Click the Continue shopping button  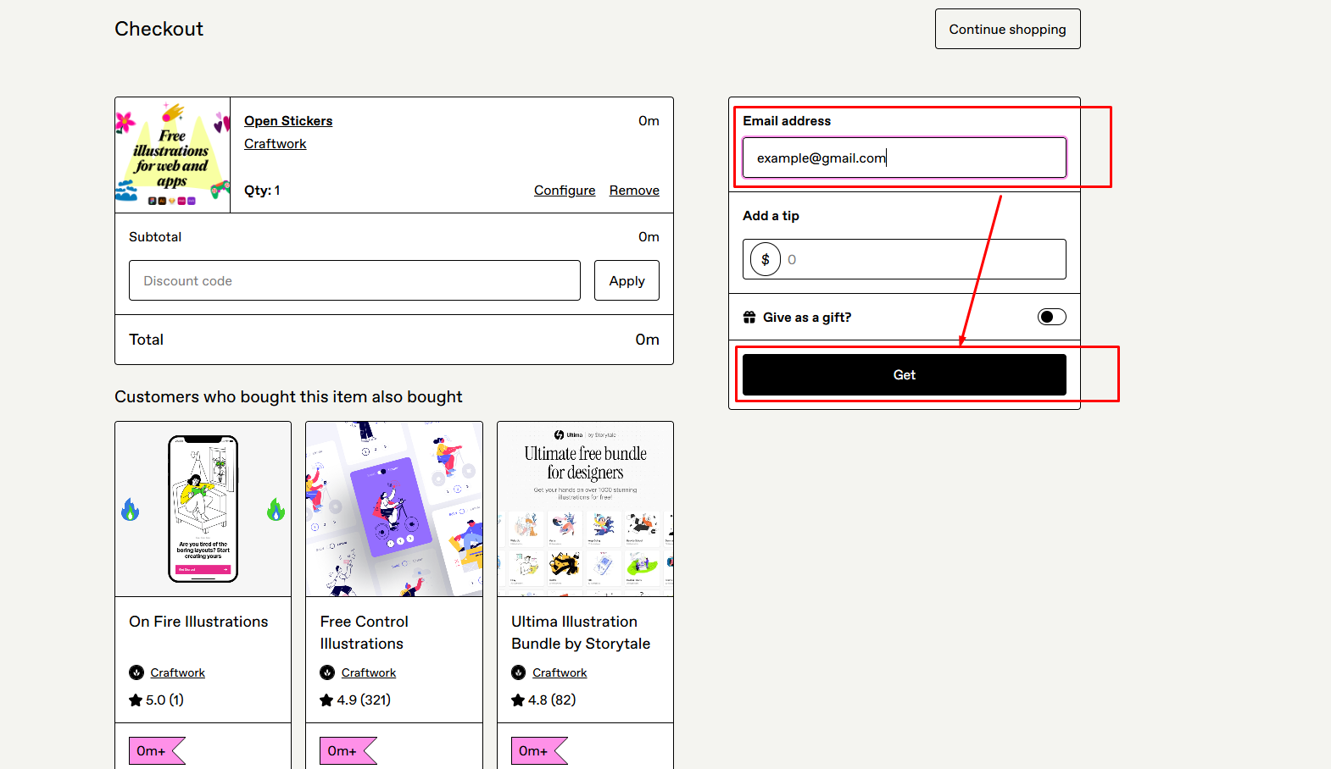point(1007,29)
